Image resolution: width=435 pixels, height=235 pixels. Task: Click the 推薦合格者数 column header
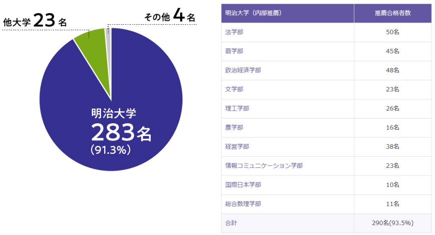click(393, 13)
